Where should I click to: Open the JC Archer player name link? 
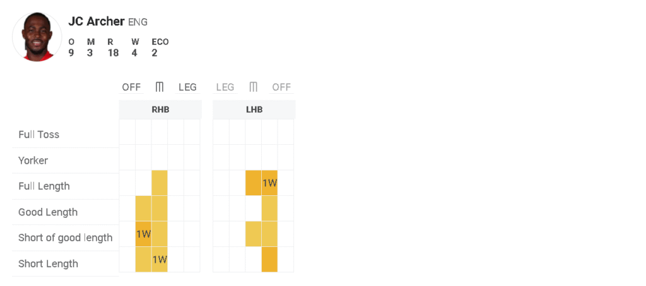[x=97, y=21]
